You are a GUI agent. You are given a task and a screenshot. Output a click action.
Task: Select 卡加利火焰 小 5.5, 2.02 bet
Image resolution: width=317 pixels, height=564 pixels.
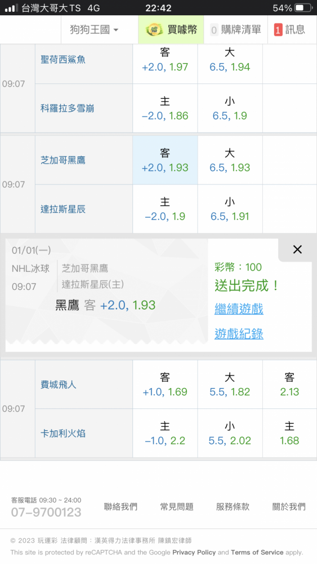230,433
